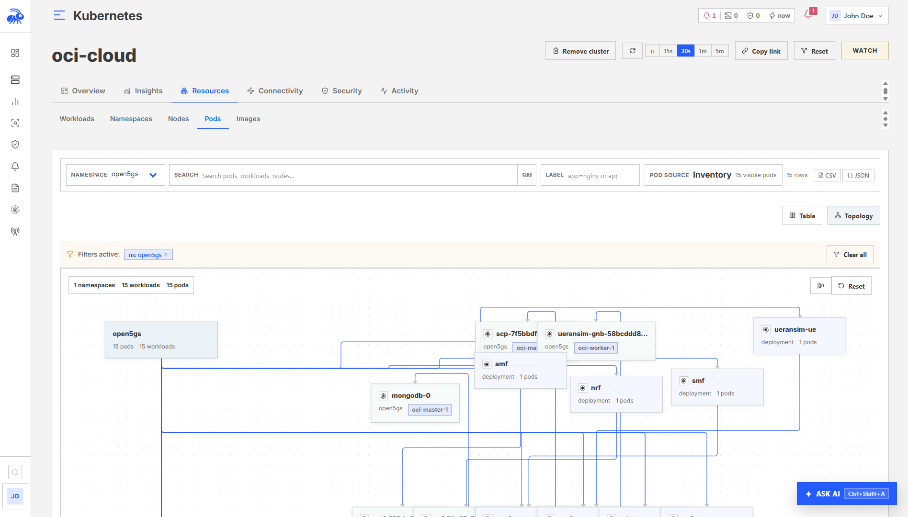Open the NAMESPACE open5gs dropdown

click(x=115, y=175)
